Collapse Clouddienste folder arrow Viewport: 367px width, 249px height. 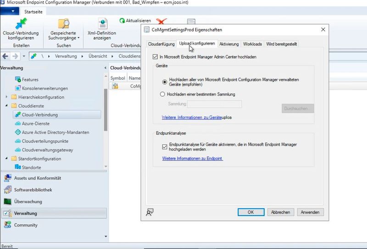click(6, 106)
